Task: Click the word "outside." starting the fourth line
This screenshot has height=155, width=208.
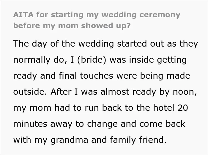Action: (30, 92)
